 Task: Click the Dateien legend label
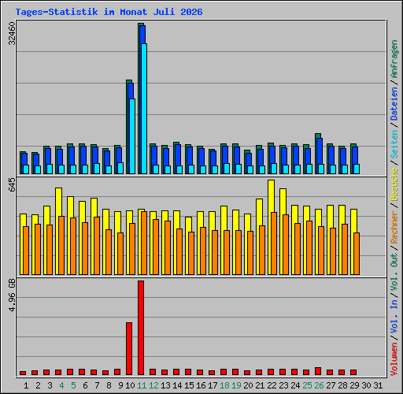394,104
